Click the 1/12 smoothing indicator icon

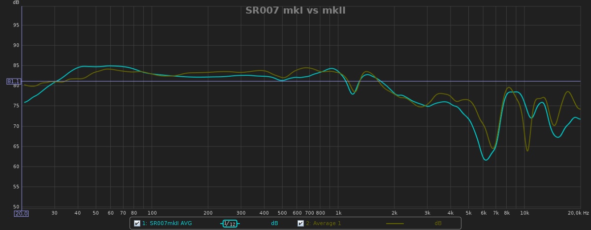(230, 224)
